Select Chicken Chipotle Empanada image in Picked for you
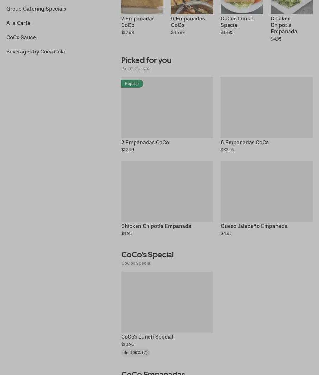 167,191
